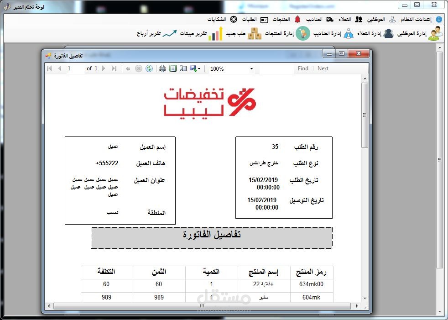Click the الكمية column header

(x=211, y=273)
